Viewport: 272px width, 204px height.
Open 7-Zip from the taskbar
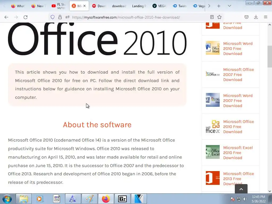tap(122, 199)
